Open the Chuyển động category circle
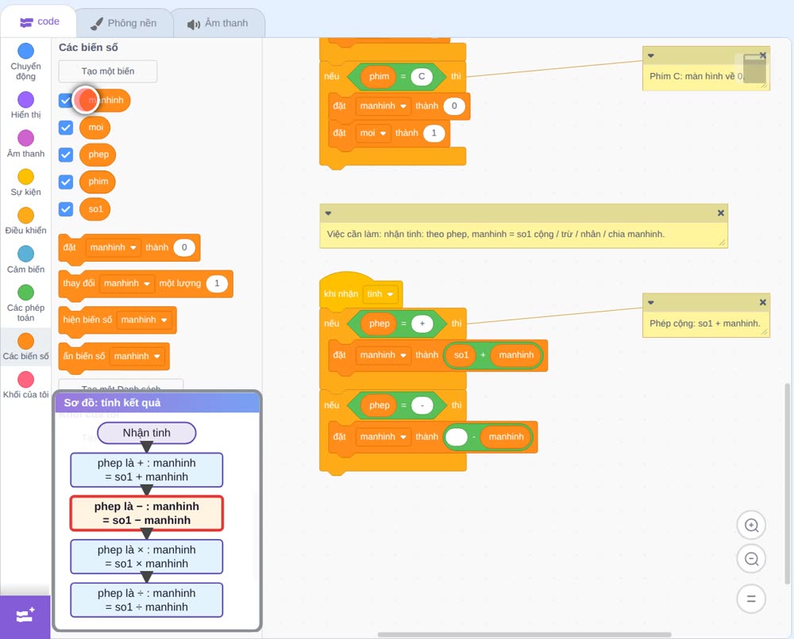Viewport: 794px width, 639px height. point(26,51)
